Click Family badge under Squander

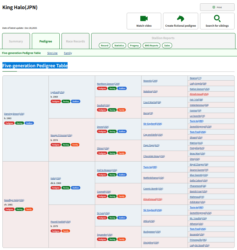[x=122, y=239]
